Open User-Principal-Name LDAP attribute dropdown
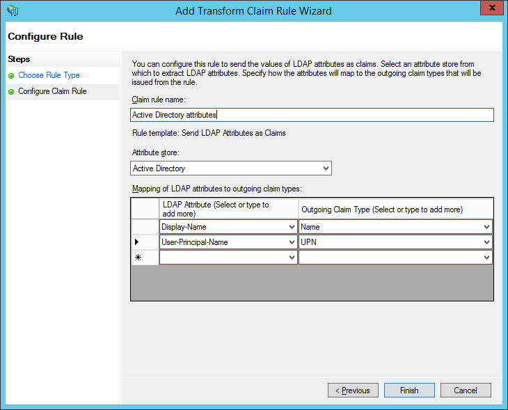 pyautogui.click(x=291, y=242)
